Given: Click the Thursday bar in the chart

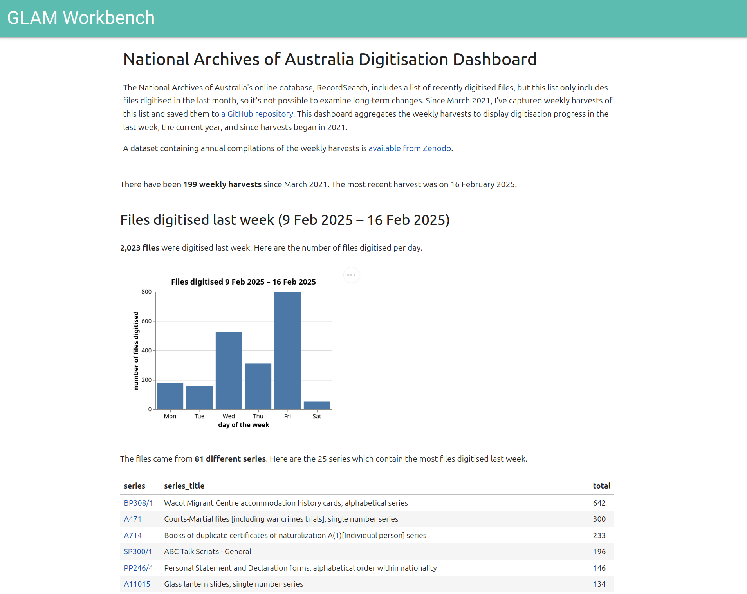Looking at the screenshot, I should tap(258, 386).
